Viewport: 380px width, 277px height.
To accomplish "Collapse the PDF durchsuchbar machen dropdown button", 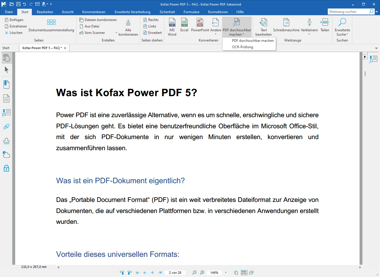I will tap(237, 27).
